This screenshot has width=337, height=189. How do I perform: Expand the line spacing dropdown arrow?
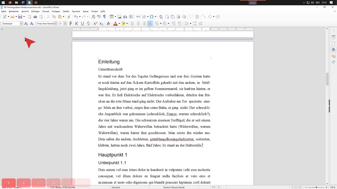(190, 24)
